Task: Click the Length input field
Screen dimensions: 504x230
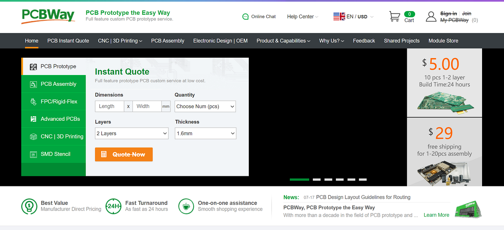Action: pos(110,106)
